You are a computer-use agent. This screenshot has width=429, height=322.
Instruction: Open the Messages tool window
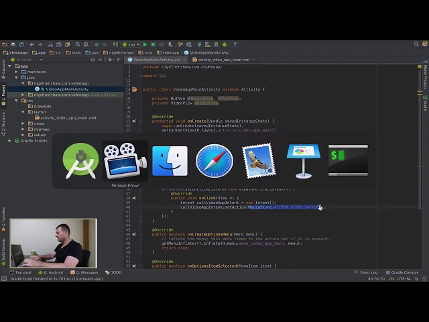click(84, 272)
